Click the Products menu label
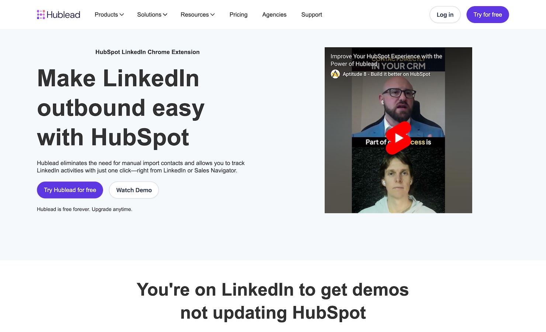Image resolution: width=546 pixels, height=332 pixels. [x=106, y=15]
